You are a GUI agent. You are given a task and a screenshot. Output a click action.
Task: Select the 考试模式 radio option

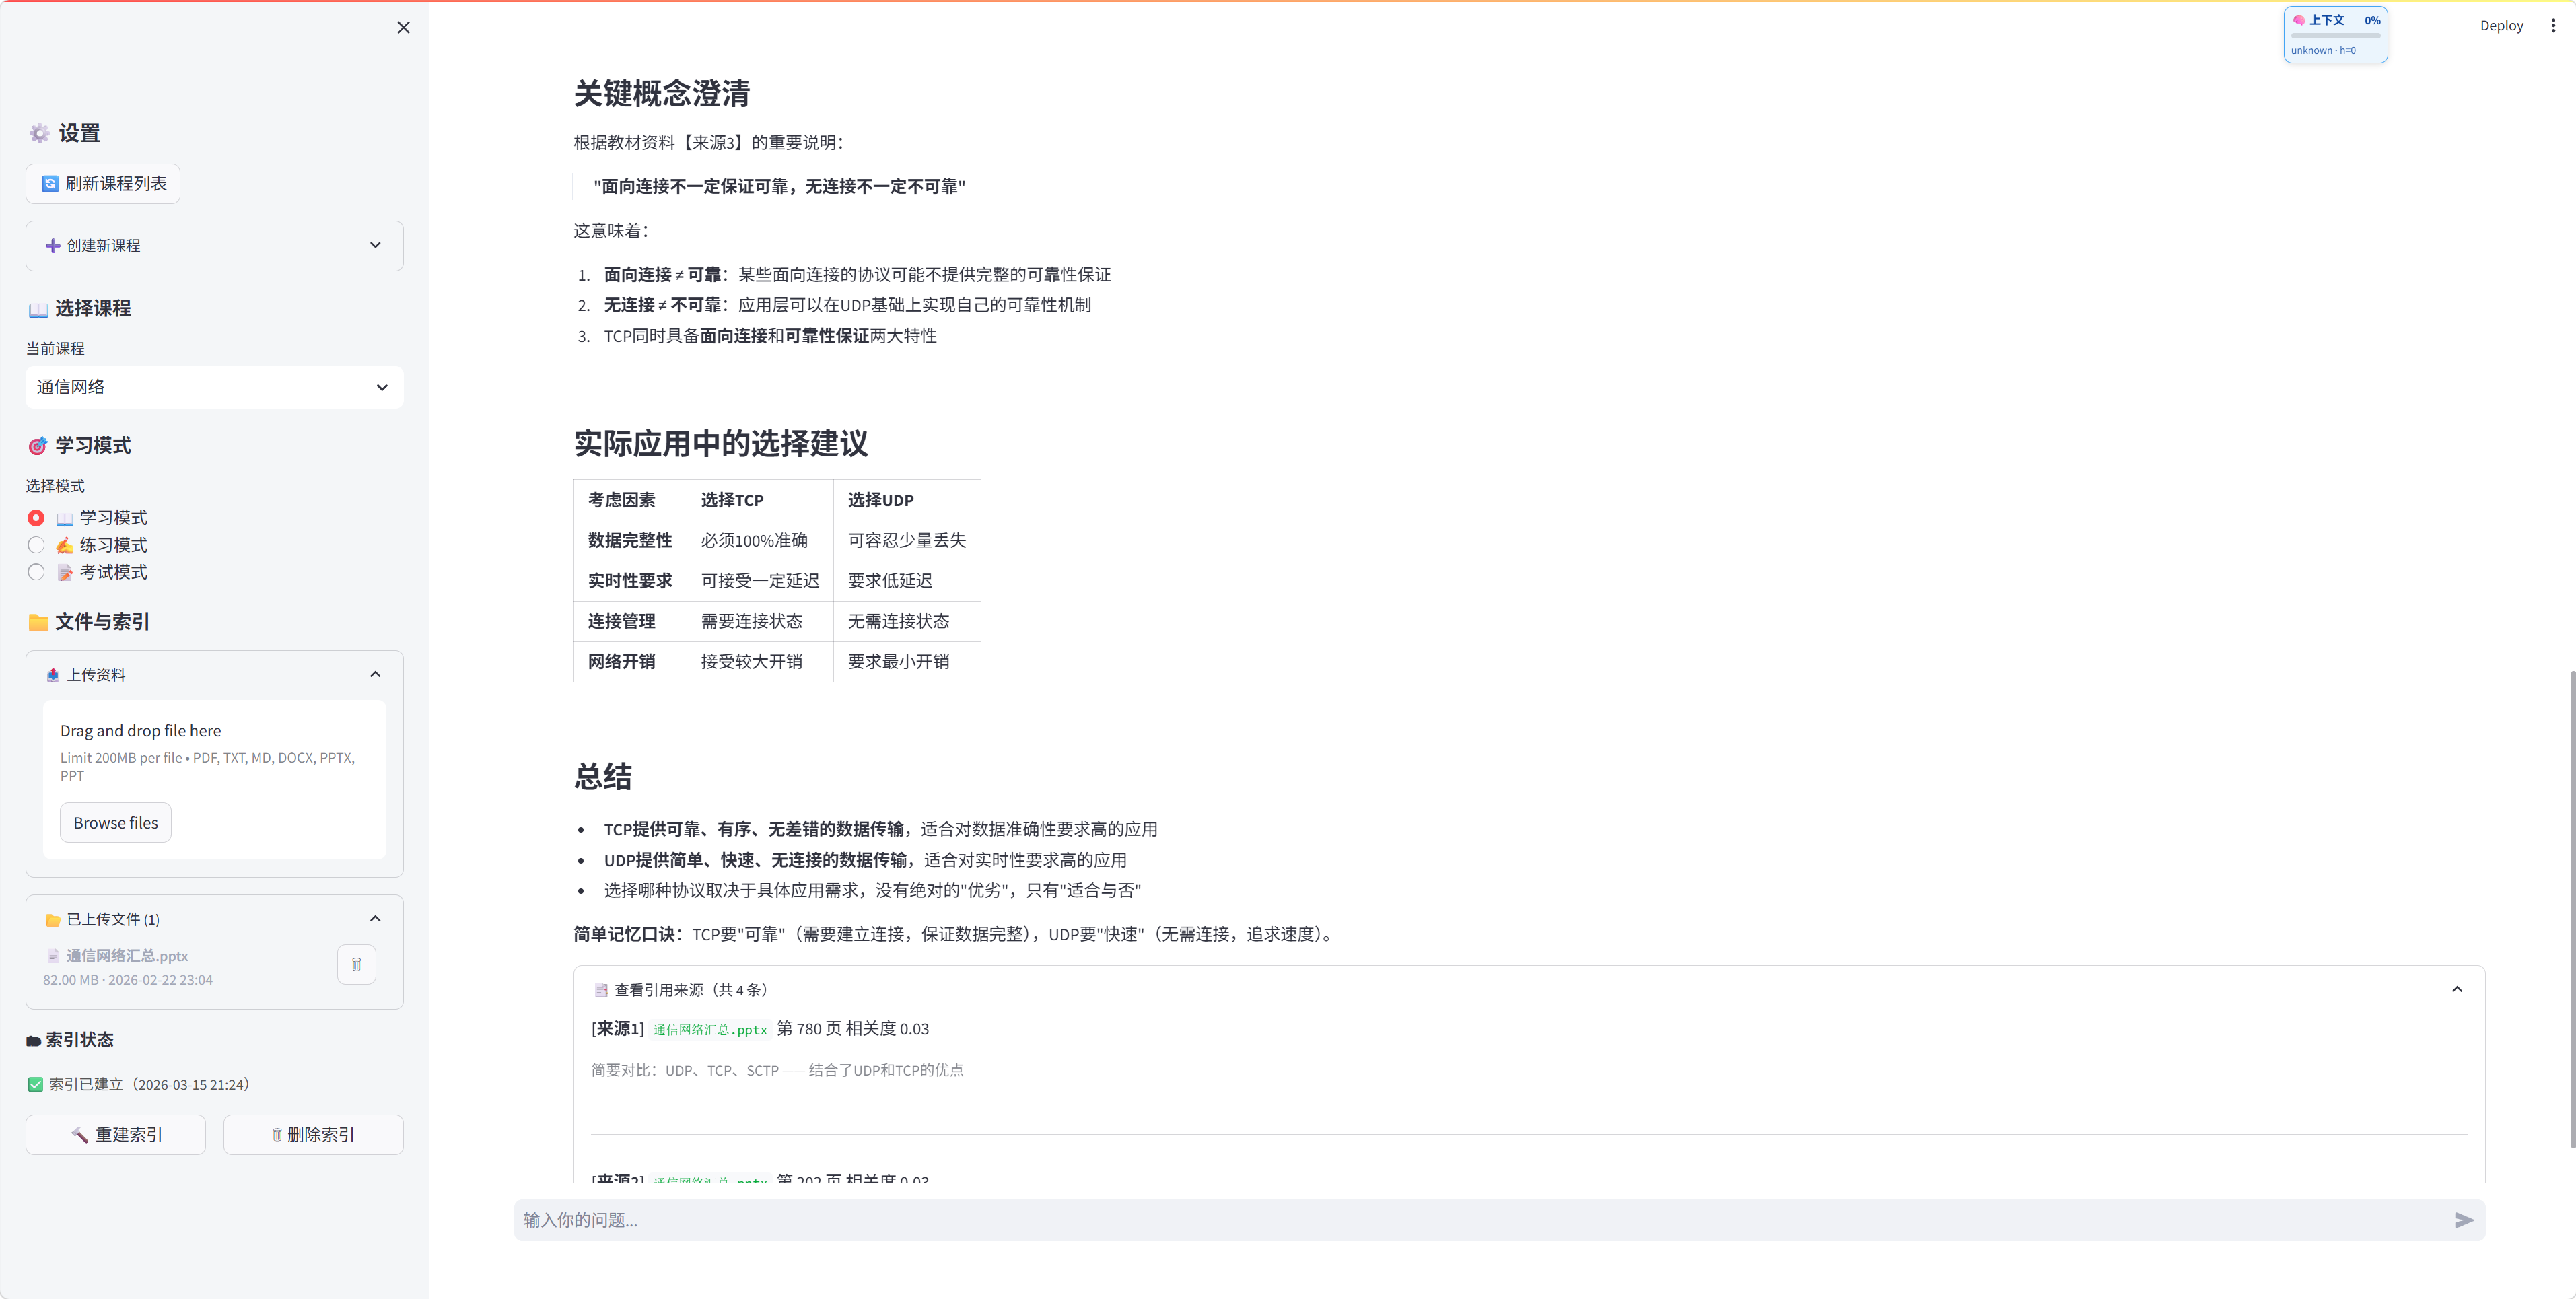(36, 571)
